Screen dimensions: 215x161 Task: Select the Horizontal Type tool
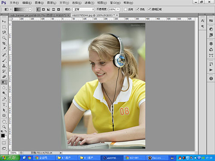click(4, 105)
